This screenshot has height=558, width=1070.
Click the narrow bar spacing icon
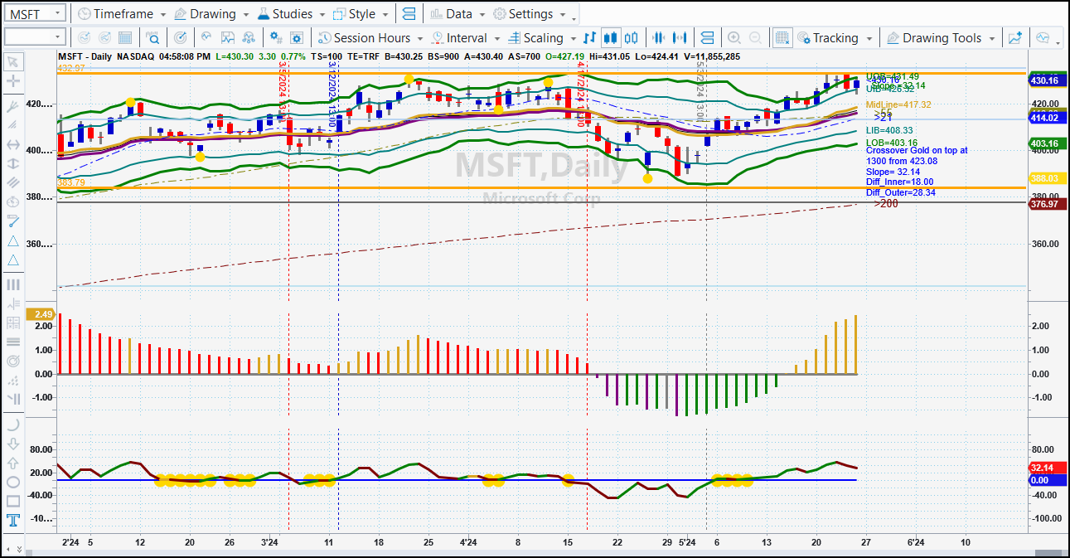tap(659, 37)
